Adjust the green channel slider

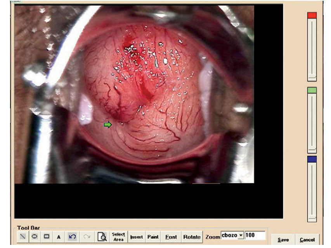pyautogui.click(x=311, y=124)
